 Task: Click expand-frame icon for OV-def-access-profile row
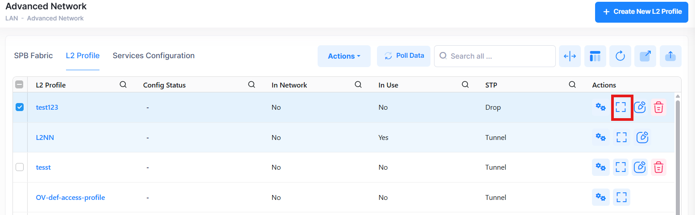pyautogui.click(x=621, y=198)
